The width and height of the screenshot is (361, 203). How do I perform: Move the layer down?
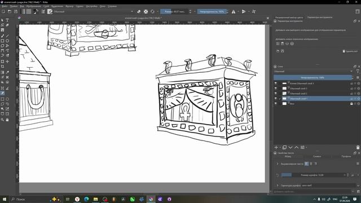click(290, 147)
